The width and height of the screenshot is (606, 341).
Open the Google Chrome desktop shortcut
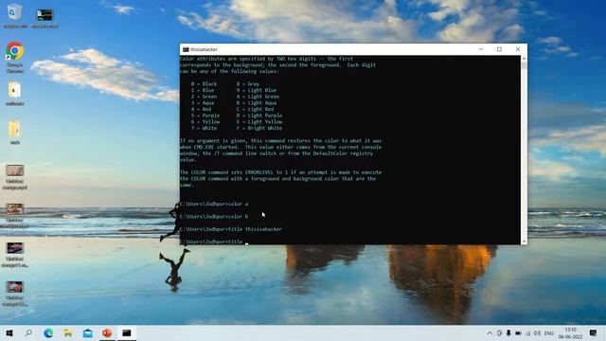click(x=15, y=57)
